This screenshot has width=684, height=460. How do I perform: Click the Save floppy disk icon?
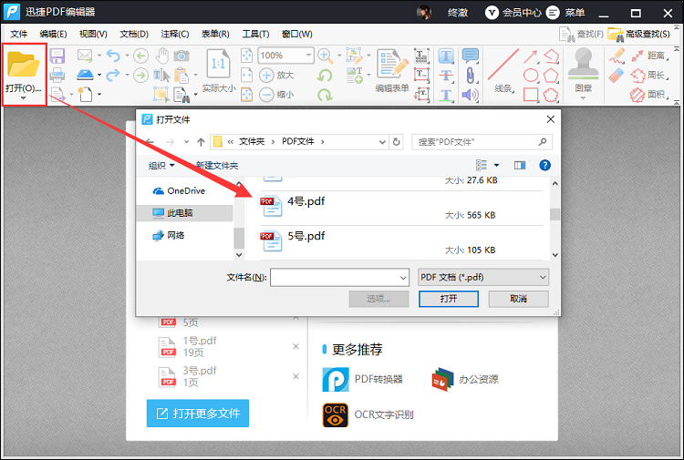click(57, 56)
